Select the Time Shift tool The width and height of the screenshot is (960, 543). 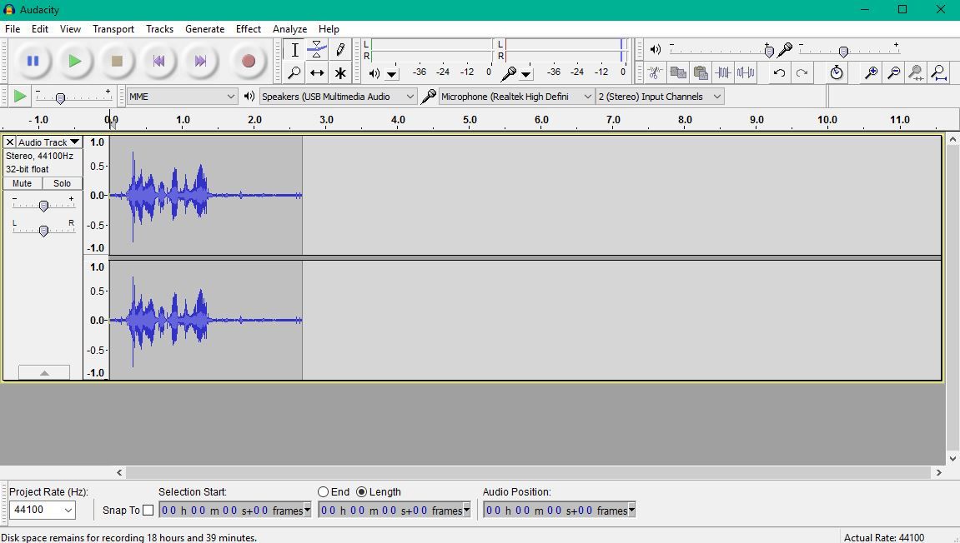(317, 72)
